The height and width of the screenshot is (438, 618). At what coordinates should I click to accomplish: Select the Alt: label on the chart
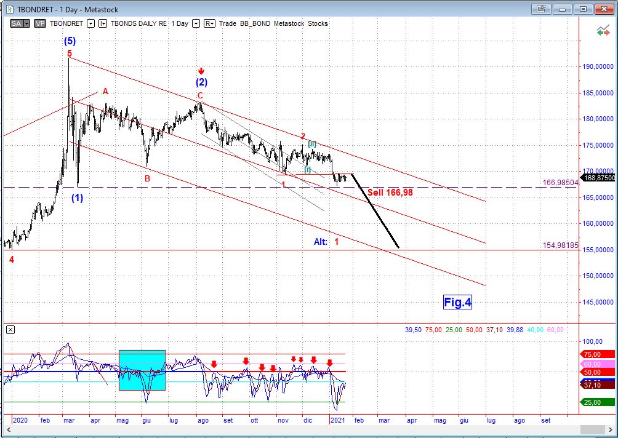pos(321,242)
